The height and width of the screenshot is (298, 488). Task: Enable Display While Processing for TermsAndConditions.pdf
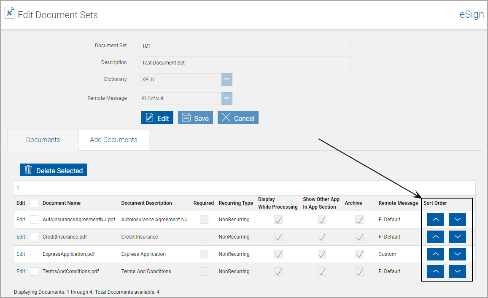(278, 271)
